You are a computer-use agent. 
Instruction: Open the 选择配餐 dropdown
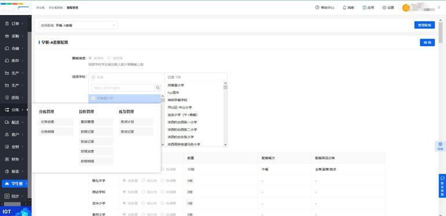(x=78, y=25)
